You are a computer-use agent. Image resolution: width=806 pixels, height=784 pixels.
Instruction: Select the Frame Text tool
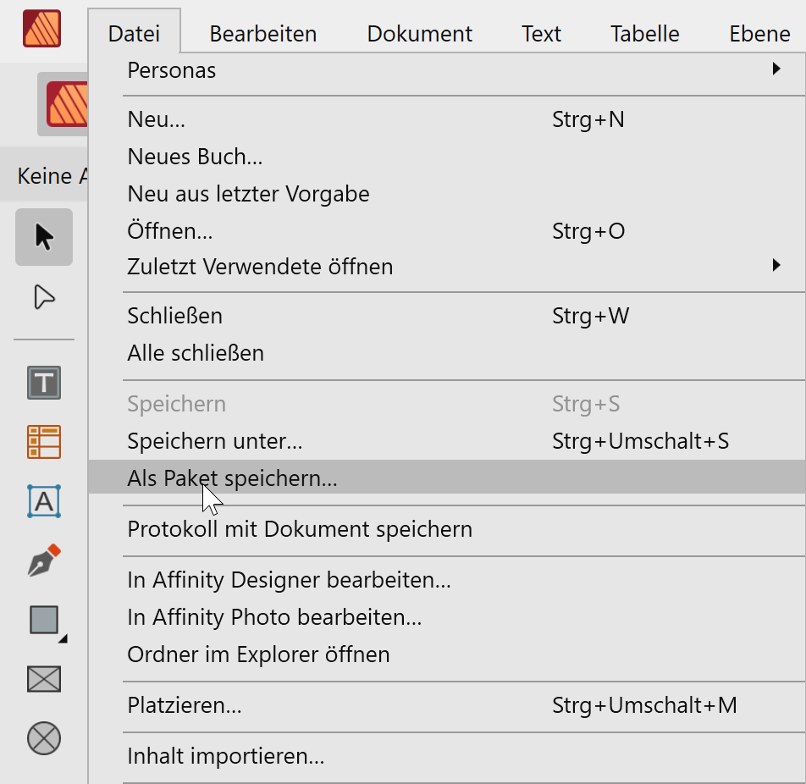coord(44,383)
